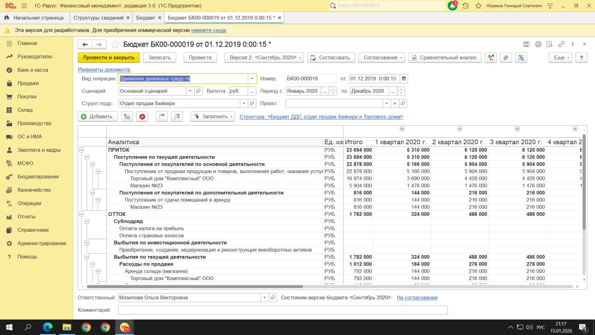The width and height of the screenshot is (595, 335).
Task: Open calendar picker next to document date
Action: pyautogui.click(x=403, y=79)
